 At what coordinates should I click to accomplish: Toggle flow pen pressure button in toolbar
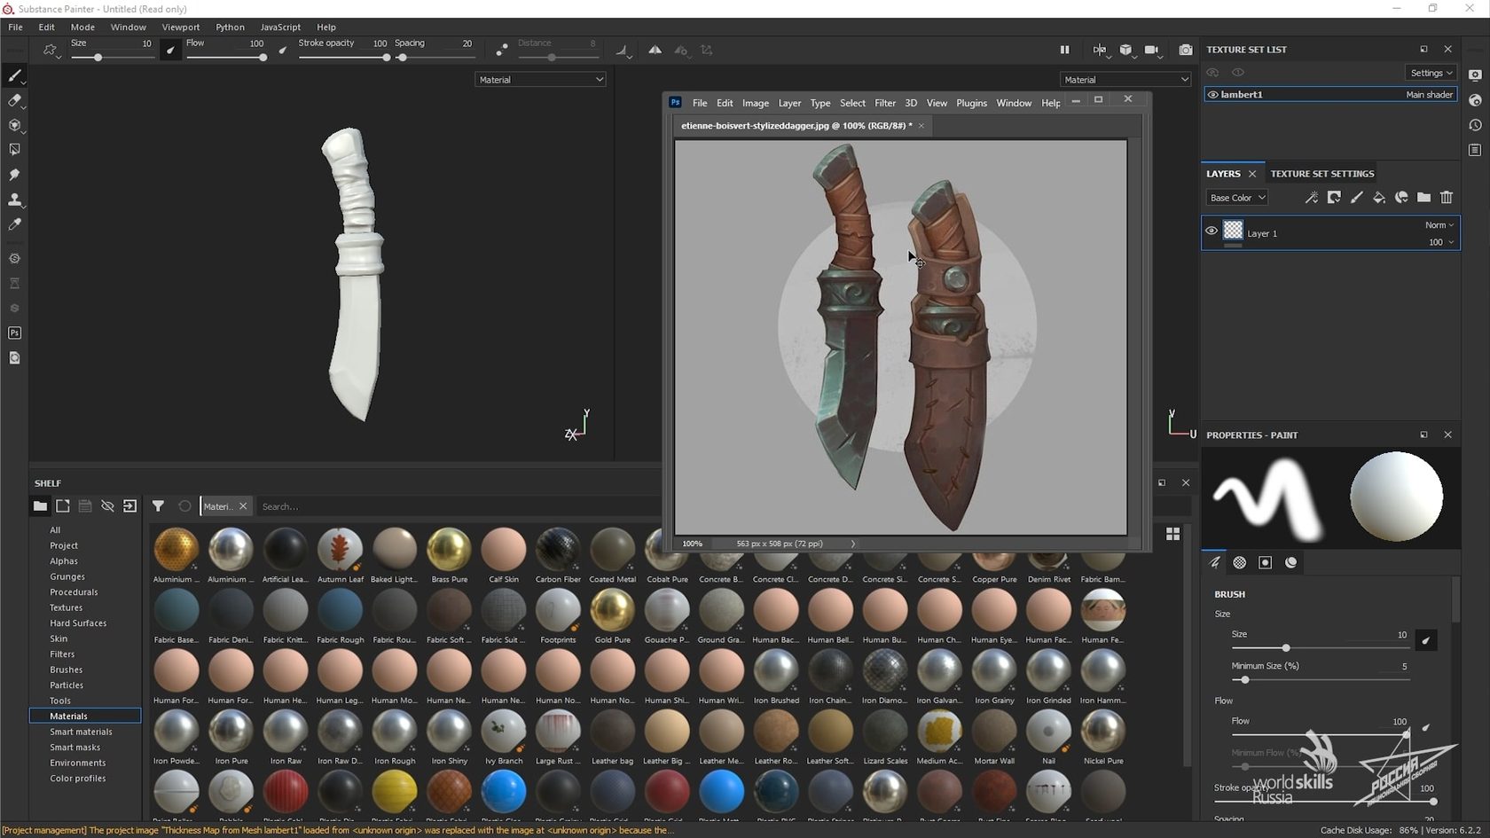point(282,51)
